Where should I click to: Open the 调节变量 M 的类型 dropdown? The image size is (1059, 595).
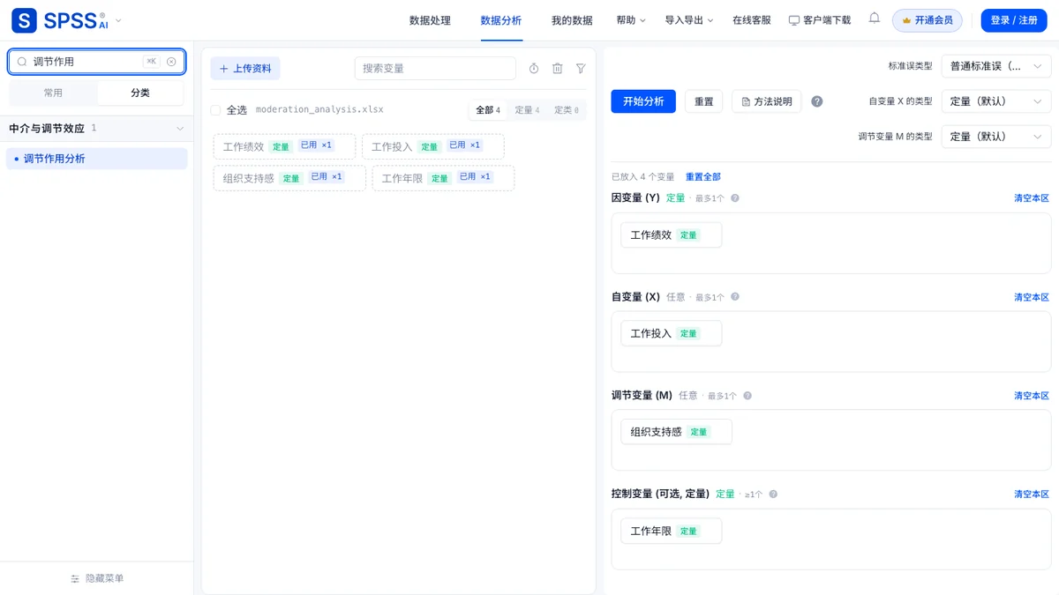tap(996, 137)
